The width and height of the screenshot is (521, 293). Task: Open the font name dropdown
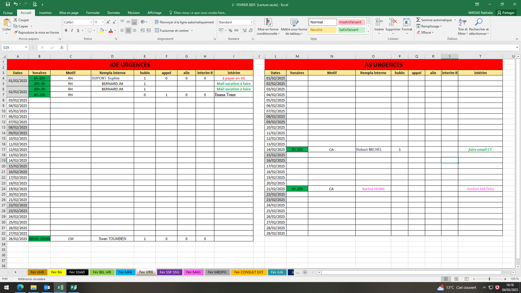[91, 22]
